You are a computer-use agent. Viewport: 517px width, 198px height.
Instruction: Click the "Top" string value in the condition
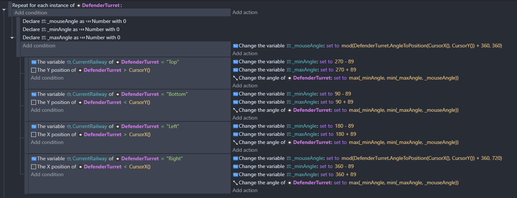point(173,62)
